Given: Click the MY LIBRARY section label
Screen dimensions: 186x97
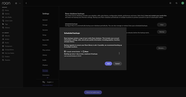Looking at the screenshot, I should (x=5, y=33).
